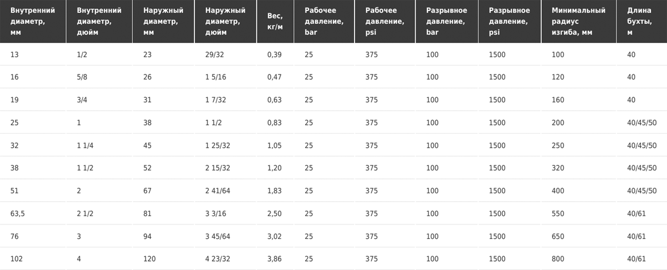
Task: Select the weight cell '3,86'
Action: 275,259
